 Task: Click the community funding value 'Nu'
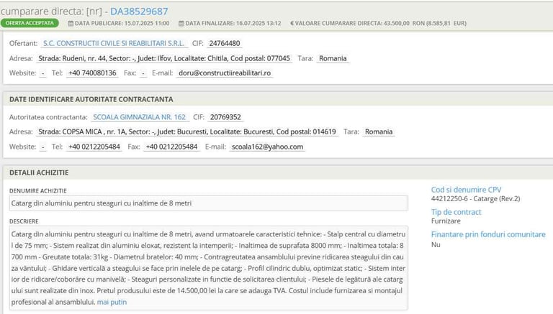tap(436, 244)
